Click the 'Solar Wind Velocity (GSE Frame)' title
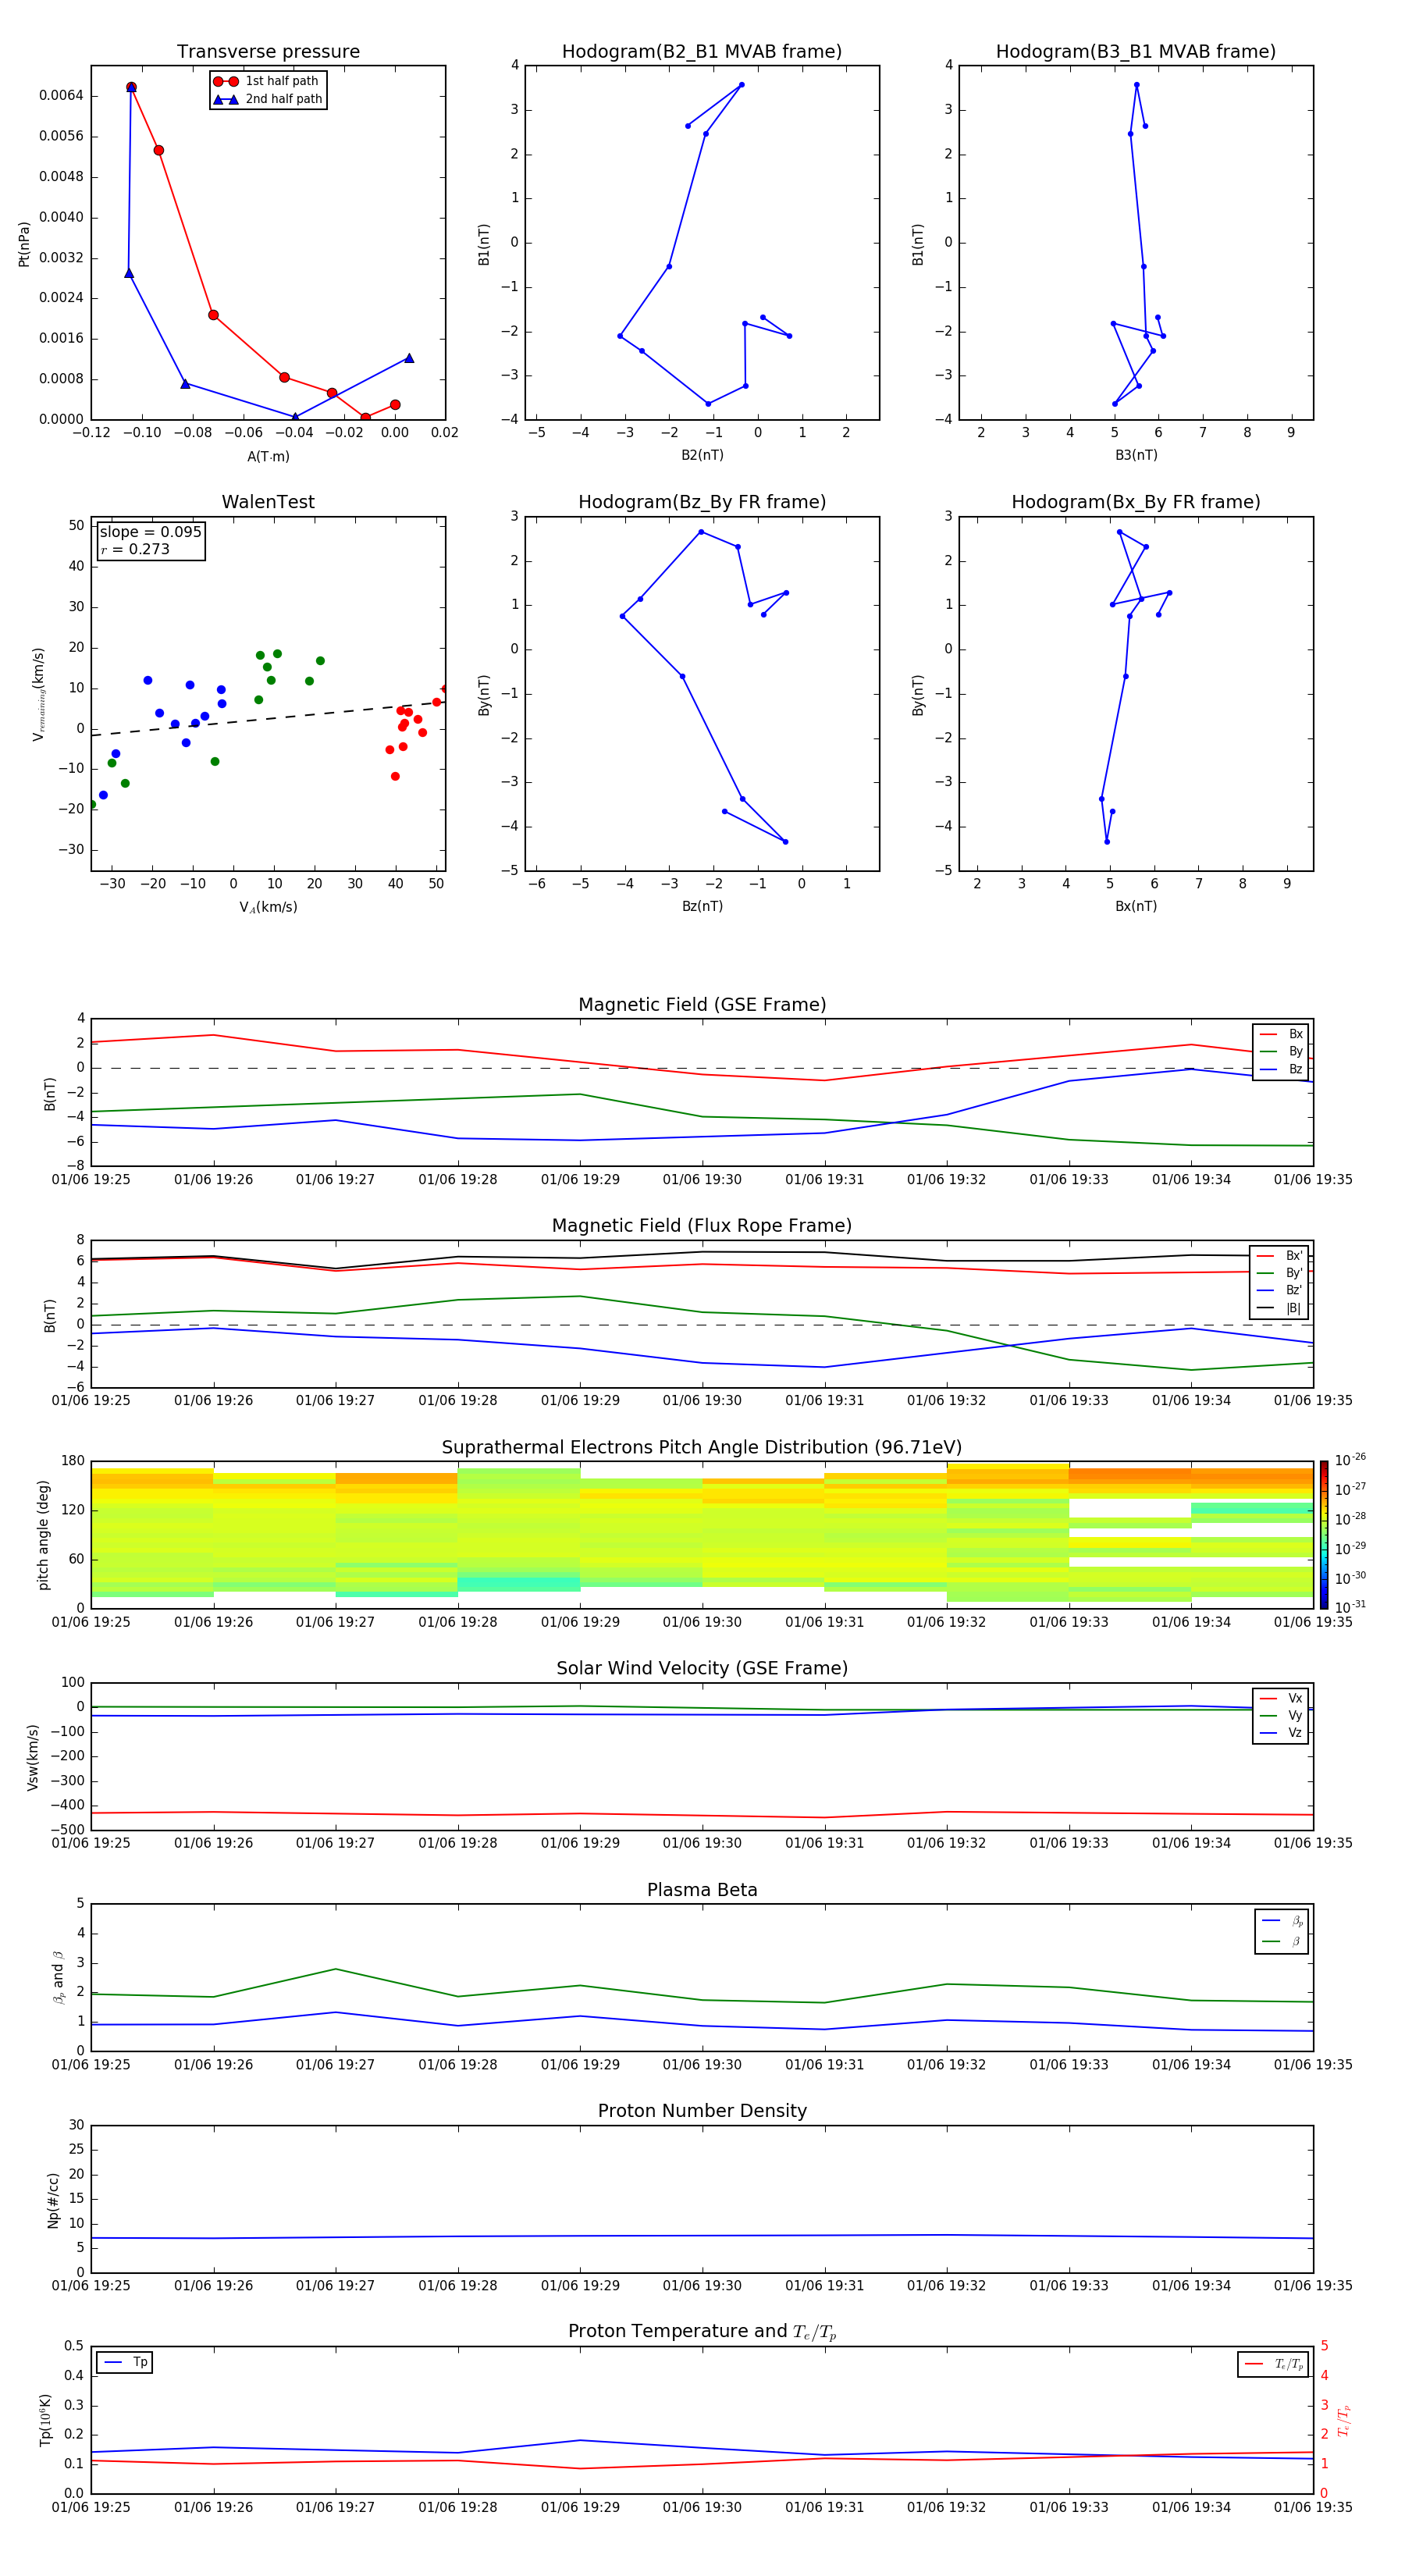 [702, 1668]
